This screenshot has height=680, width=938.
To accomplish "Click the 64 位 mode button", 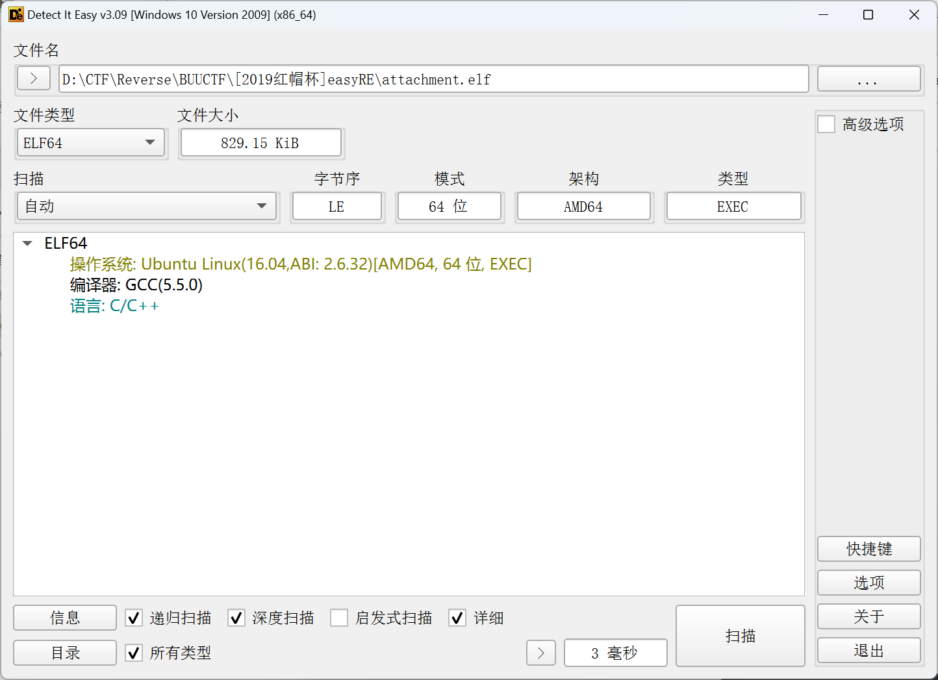I will (449, 207).
